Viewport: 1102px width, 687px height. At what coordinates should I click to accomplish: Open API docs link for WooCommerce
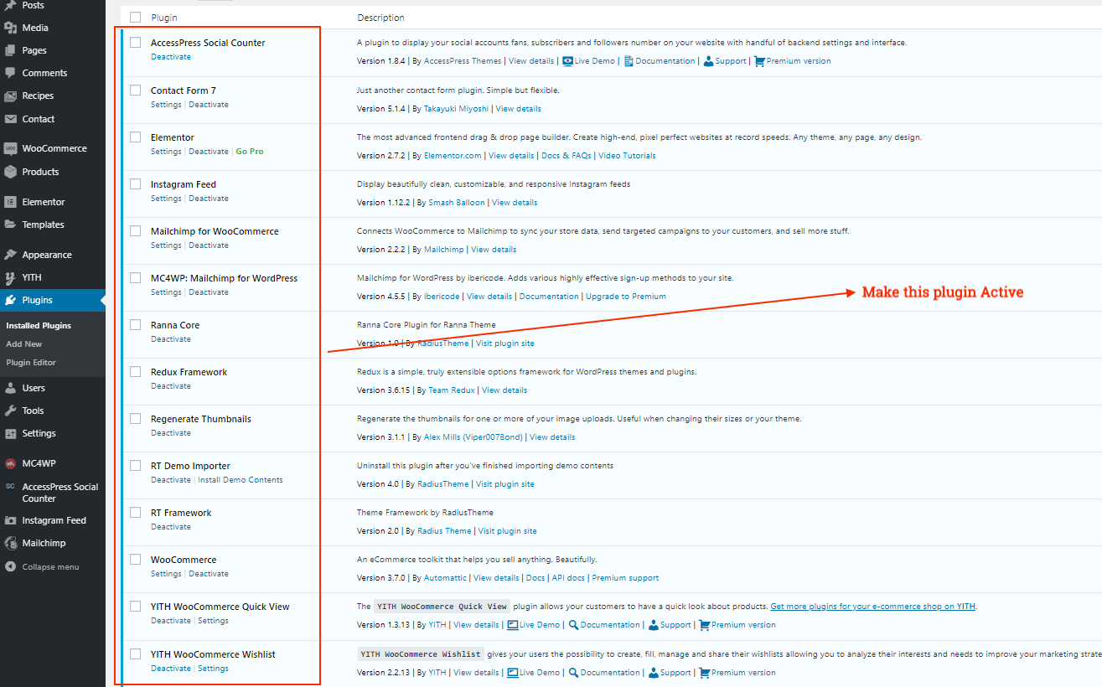point(568,578)
